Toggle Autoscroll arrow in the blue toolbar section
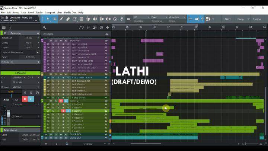This screenshot has height=151, width=268. [x=197, y=19]
